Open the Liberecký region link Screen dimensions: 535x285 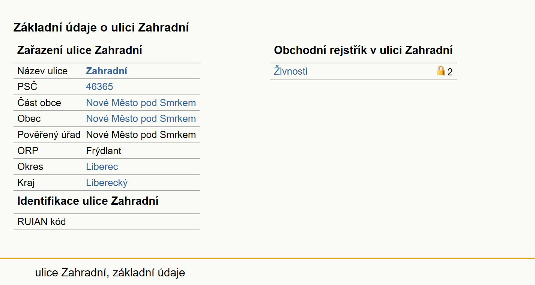tap(107, 183)
